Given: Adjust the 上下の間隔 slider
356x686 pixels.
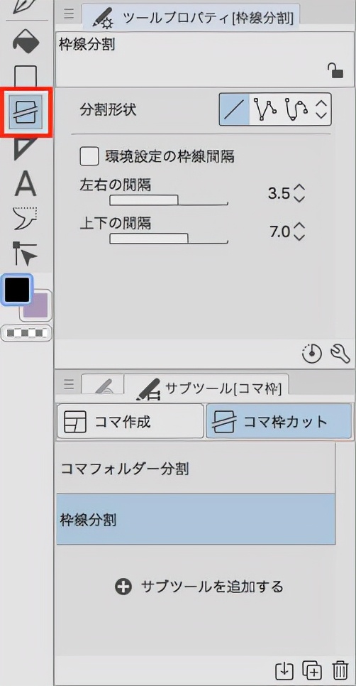Looking at the screenshot, I should (169, 239).
